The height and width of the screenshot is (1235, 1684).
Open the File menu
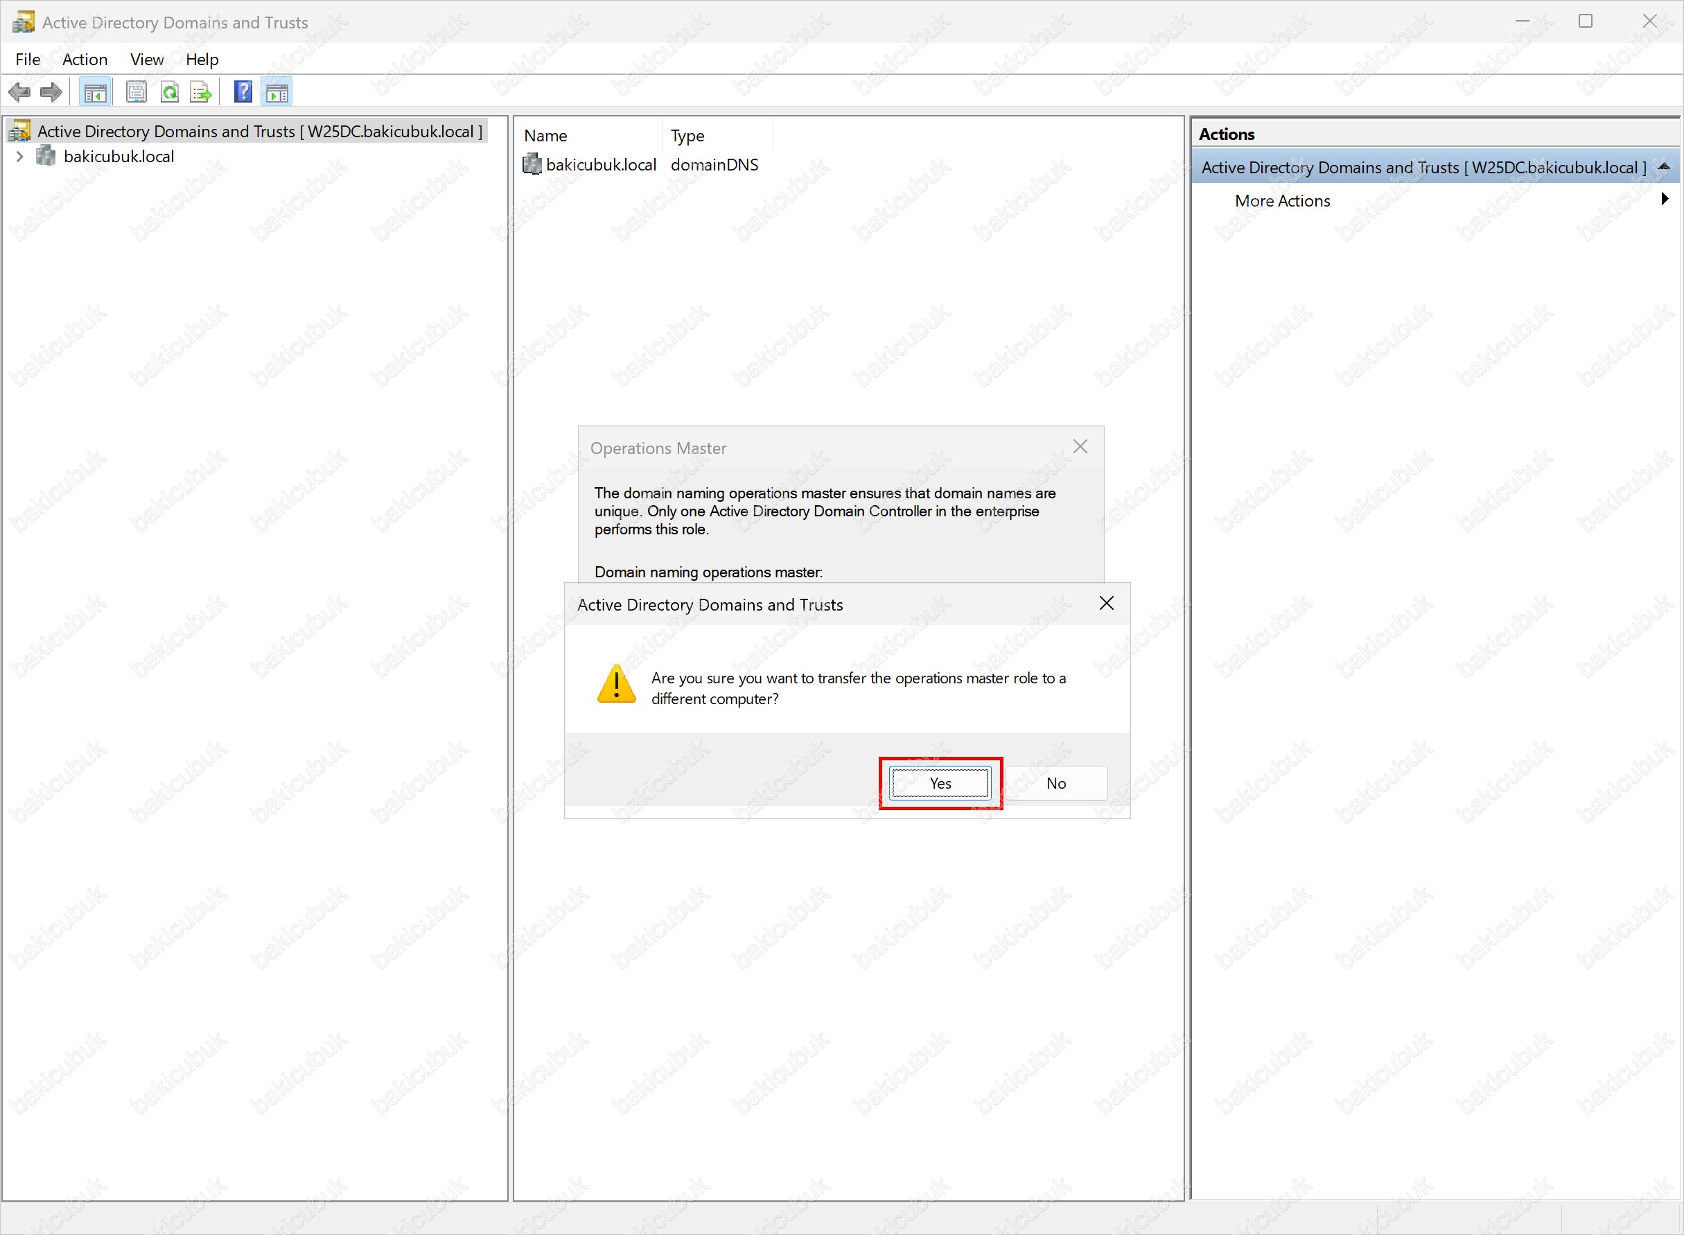tap(28, 59)
